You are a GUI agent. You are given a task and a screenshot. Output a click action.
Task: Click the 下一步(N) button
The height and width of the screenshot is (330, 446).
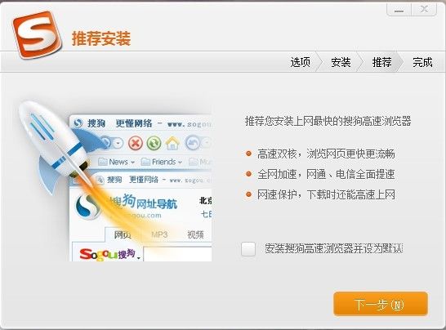tap(381, 304)
